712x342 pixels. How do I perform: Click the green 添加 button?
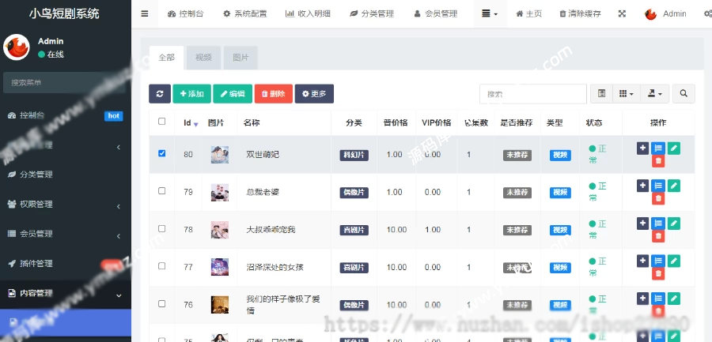[x=191, y=94]
